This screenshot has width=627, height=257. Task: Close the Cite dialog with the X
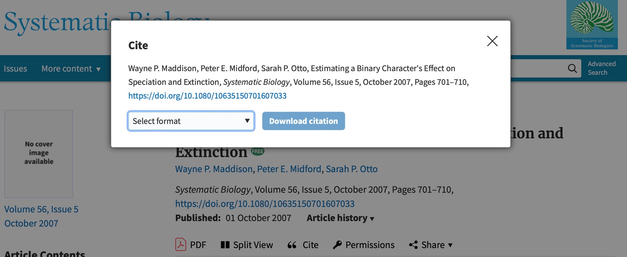pos(492,41)
